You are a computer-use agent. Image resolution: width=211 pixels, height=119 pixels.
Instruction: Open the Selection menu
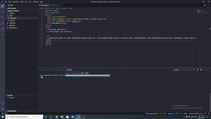[x=15, y=2]
